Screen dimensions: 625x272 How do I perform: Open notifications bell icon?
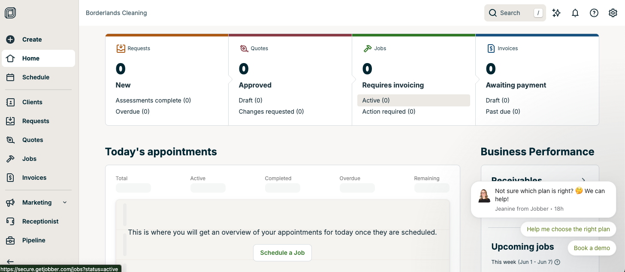point(575,13)
